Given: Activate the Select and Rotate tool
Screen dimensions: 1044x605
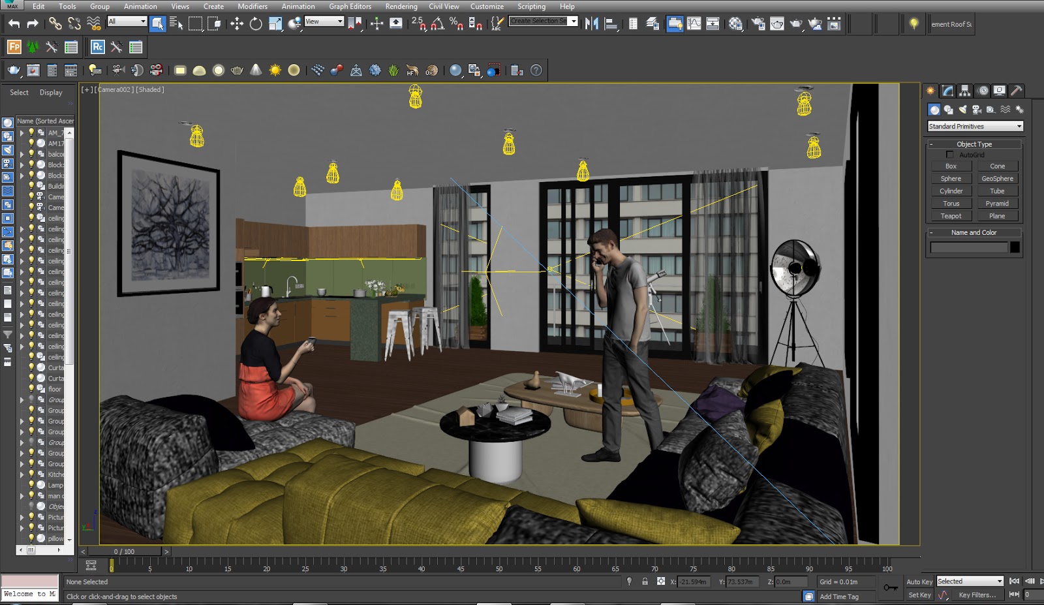Looking at the screenshot, I should [255, 24].
